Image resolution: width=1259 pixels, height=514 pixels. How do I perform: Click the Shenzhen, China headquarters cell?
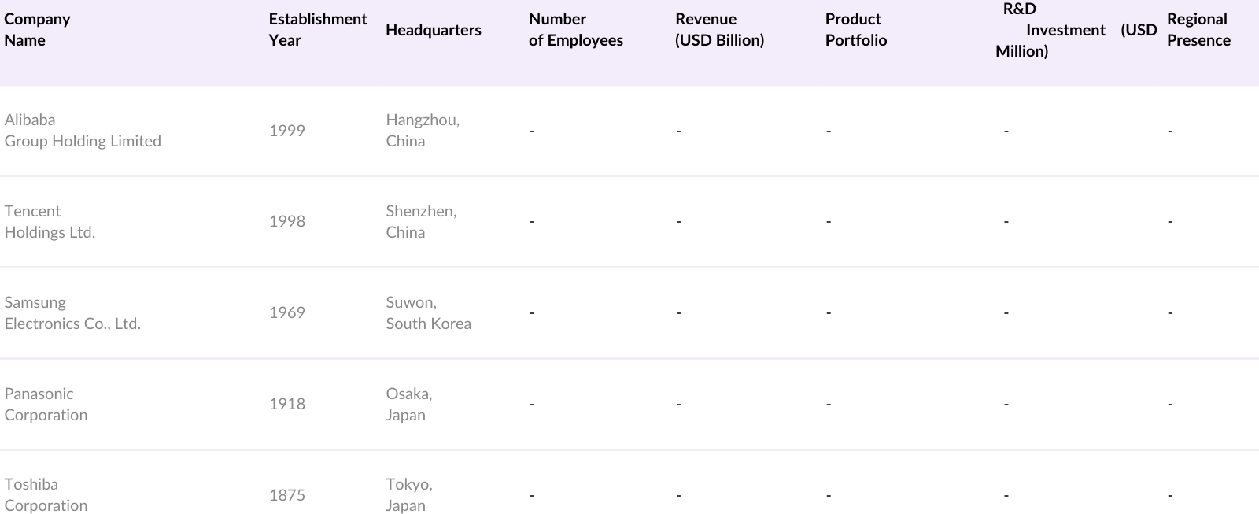coord(421,222)
